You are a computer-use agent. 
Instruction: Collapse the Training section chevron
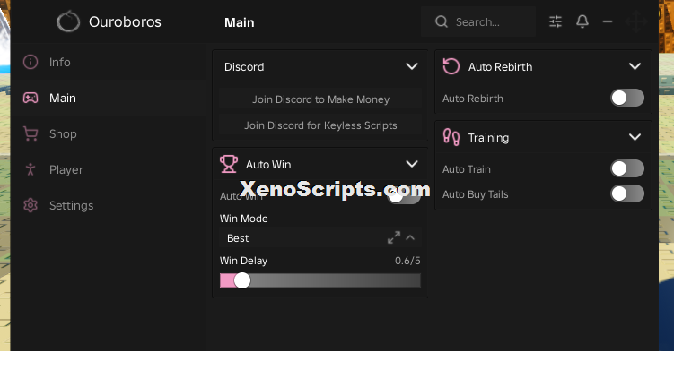[x=635, y=137]
